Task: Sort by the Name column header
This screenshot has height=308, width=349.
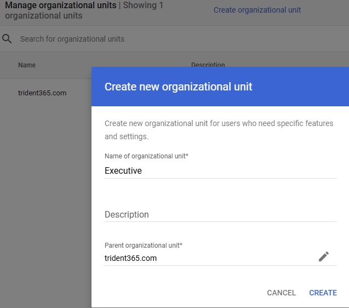Action: click(x=27, y=65)
